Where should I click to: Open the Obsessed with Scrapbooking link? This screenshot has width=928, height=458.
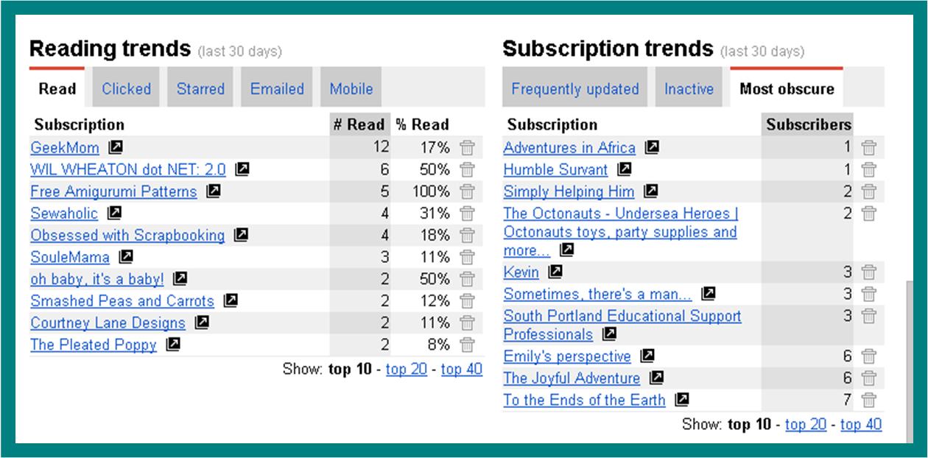click(x=127, y=236)
